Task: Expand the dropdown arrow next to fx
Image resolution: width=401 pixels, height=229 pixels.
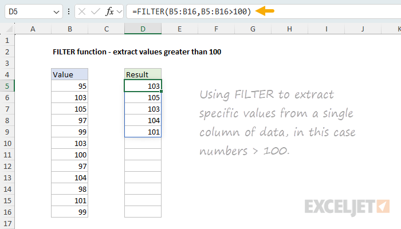Action: (x=119, y=12)
